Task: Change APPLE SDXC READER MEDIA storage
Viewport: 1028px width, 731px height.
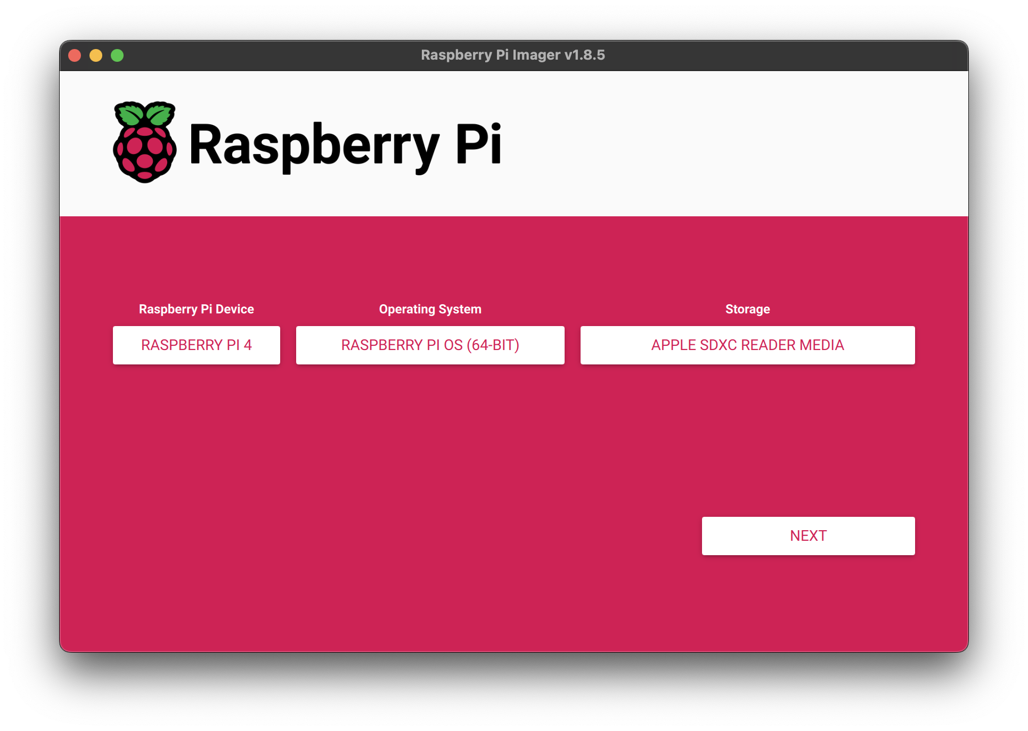Action: (x=747, y=345)
